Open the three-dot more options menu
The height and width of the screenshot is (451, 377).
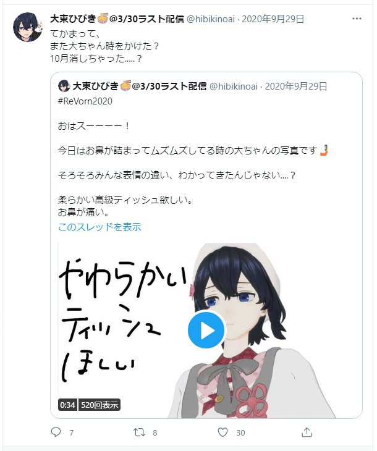point(356,19)
